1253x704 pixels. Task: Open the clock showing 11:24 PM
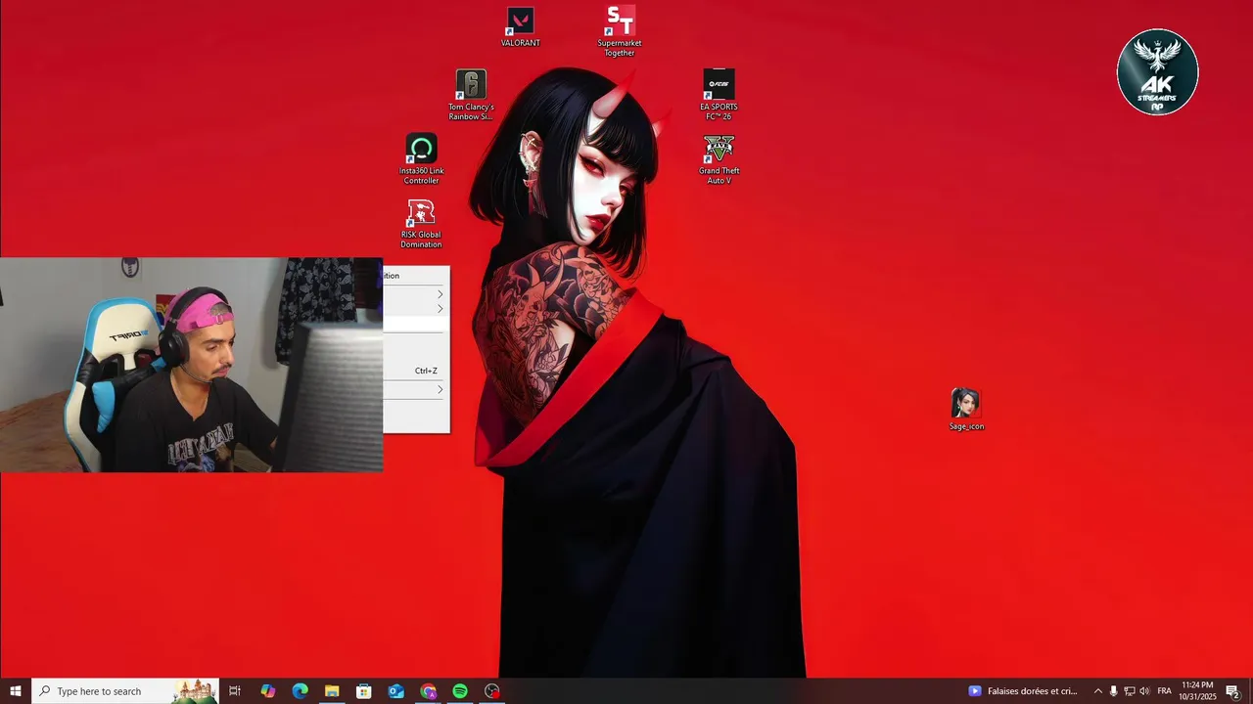point(1197,691)
